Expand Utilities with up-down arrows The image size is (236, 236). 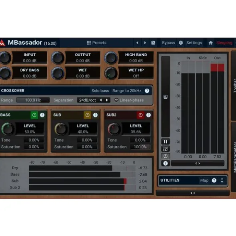pyautogui.click(x=222, y=180)
